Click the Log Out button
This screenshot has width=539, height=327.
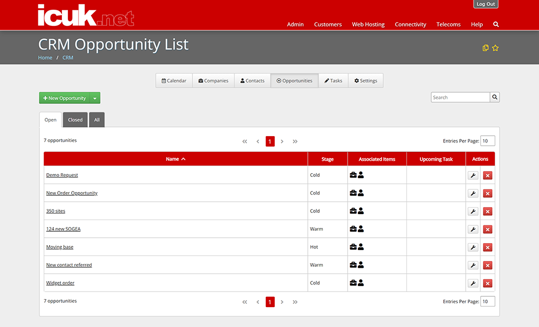click(x=486, y=4)
